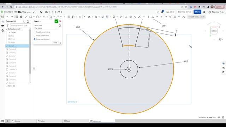Open the spline tool dropdown arrow
Screen dimensions: 226x127
coord(61,17)
